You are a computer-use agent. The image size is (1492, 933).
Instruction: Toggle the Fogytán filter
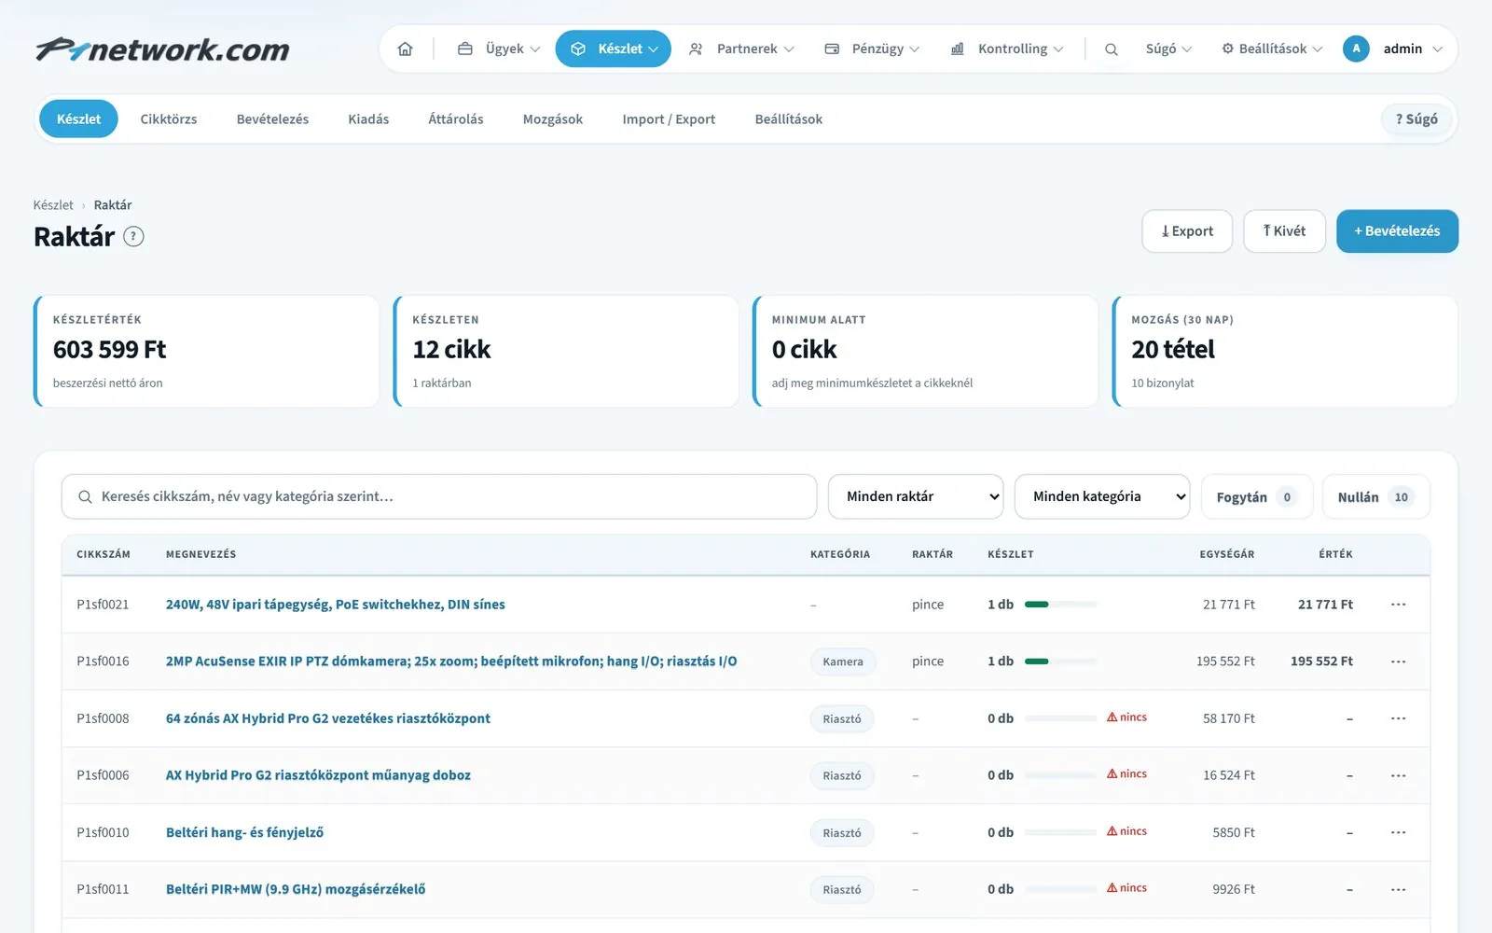(1256, 497)
